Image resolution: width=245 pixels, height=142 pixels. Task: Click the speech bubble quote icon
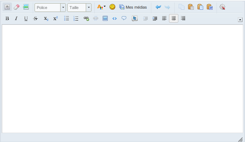coord(124,18)
